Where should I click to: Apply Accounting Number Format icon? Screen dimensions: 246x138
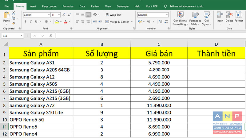140,21
